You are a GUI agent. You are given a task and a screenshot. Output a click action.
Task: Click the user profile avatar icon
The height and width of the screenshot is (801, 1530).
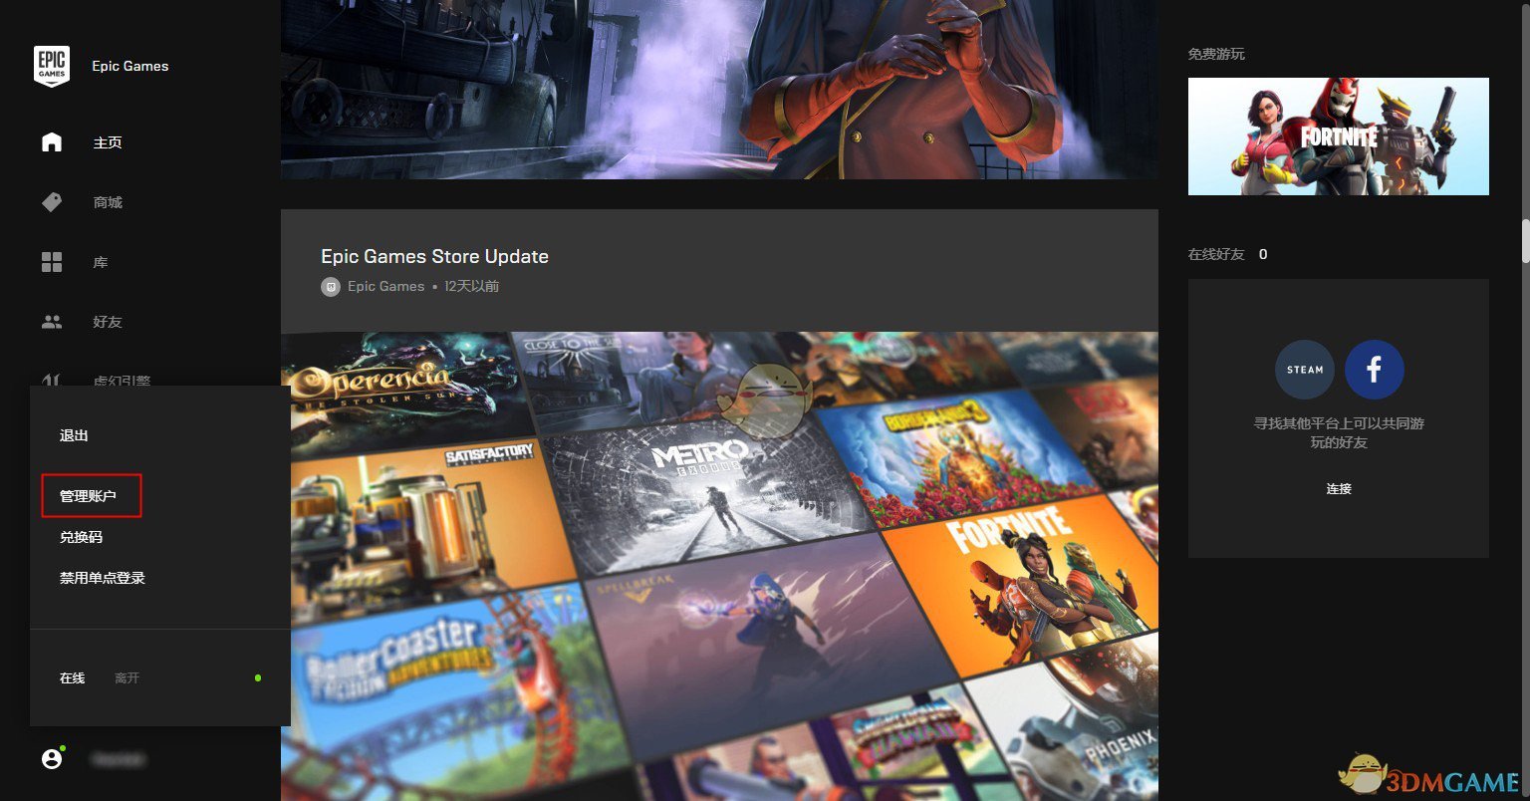[x=52, y=759]
